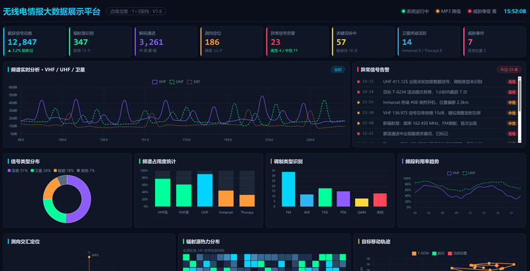Click the 今日 23 条 alert count badge

[509, 70]
